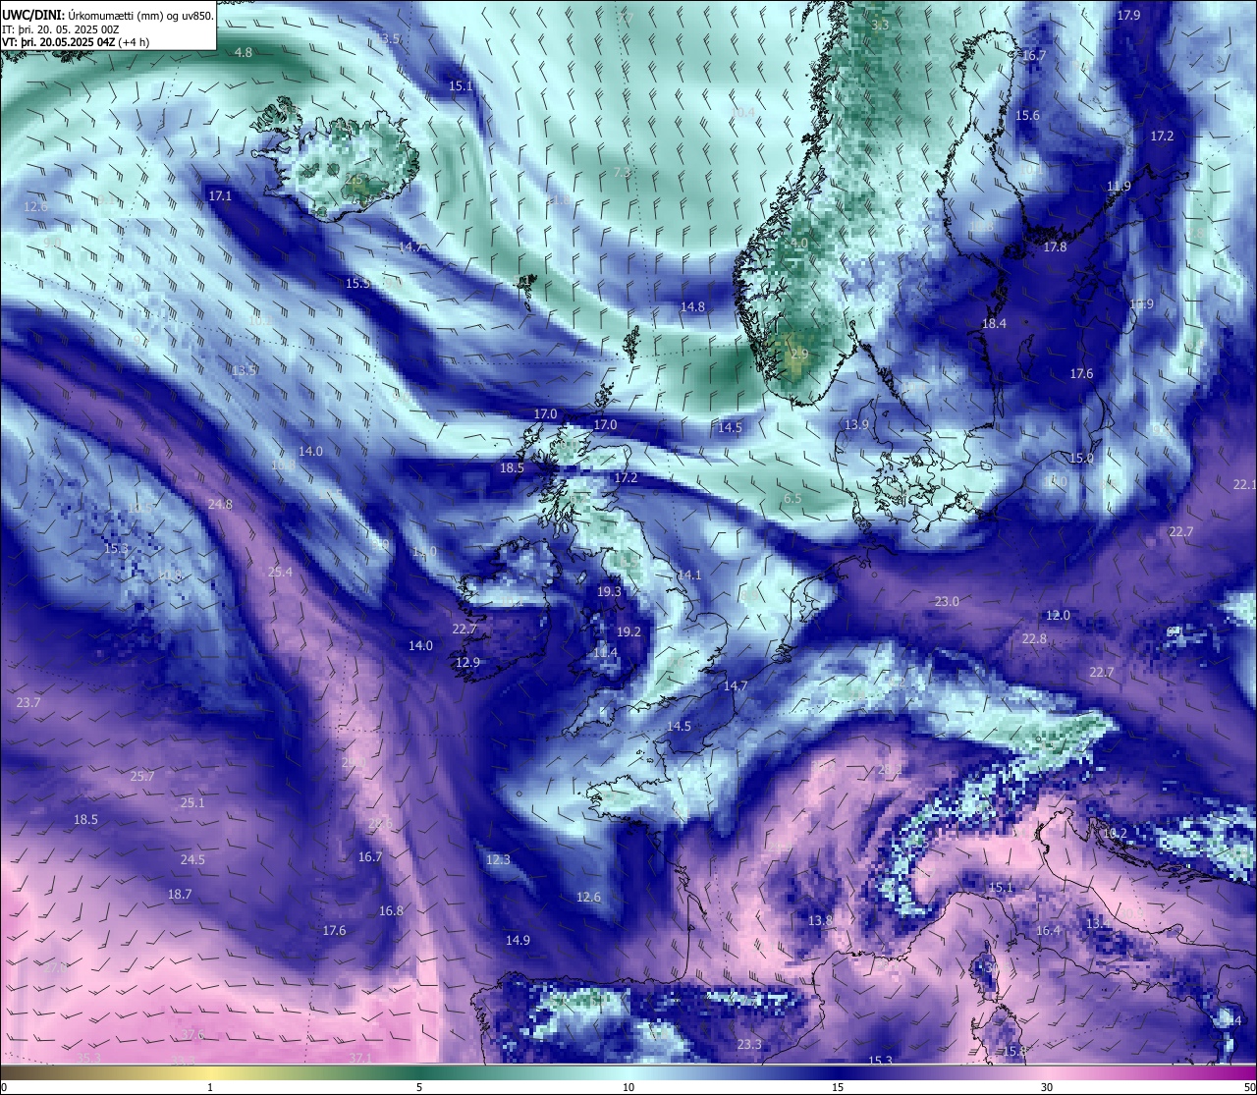Image resolution: width=1257 pixels, height=1095 pixels.
Task: Click the 2.9 value over southern Norway
Action: [799, 354]
